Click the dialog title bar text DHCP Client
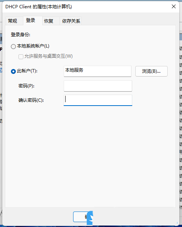This screenshot has height=227, width=182. click(x=18, y=7)
